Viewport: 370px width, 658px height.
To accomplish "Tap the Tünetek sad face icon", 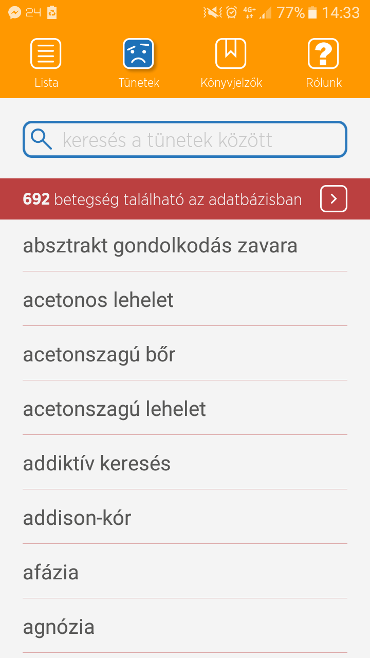I will click(139, 53).
